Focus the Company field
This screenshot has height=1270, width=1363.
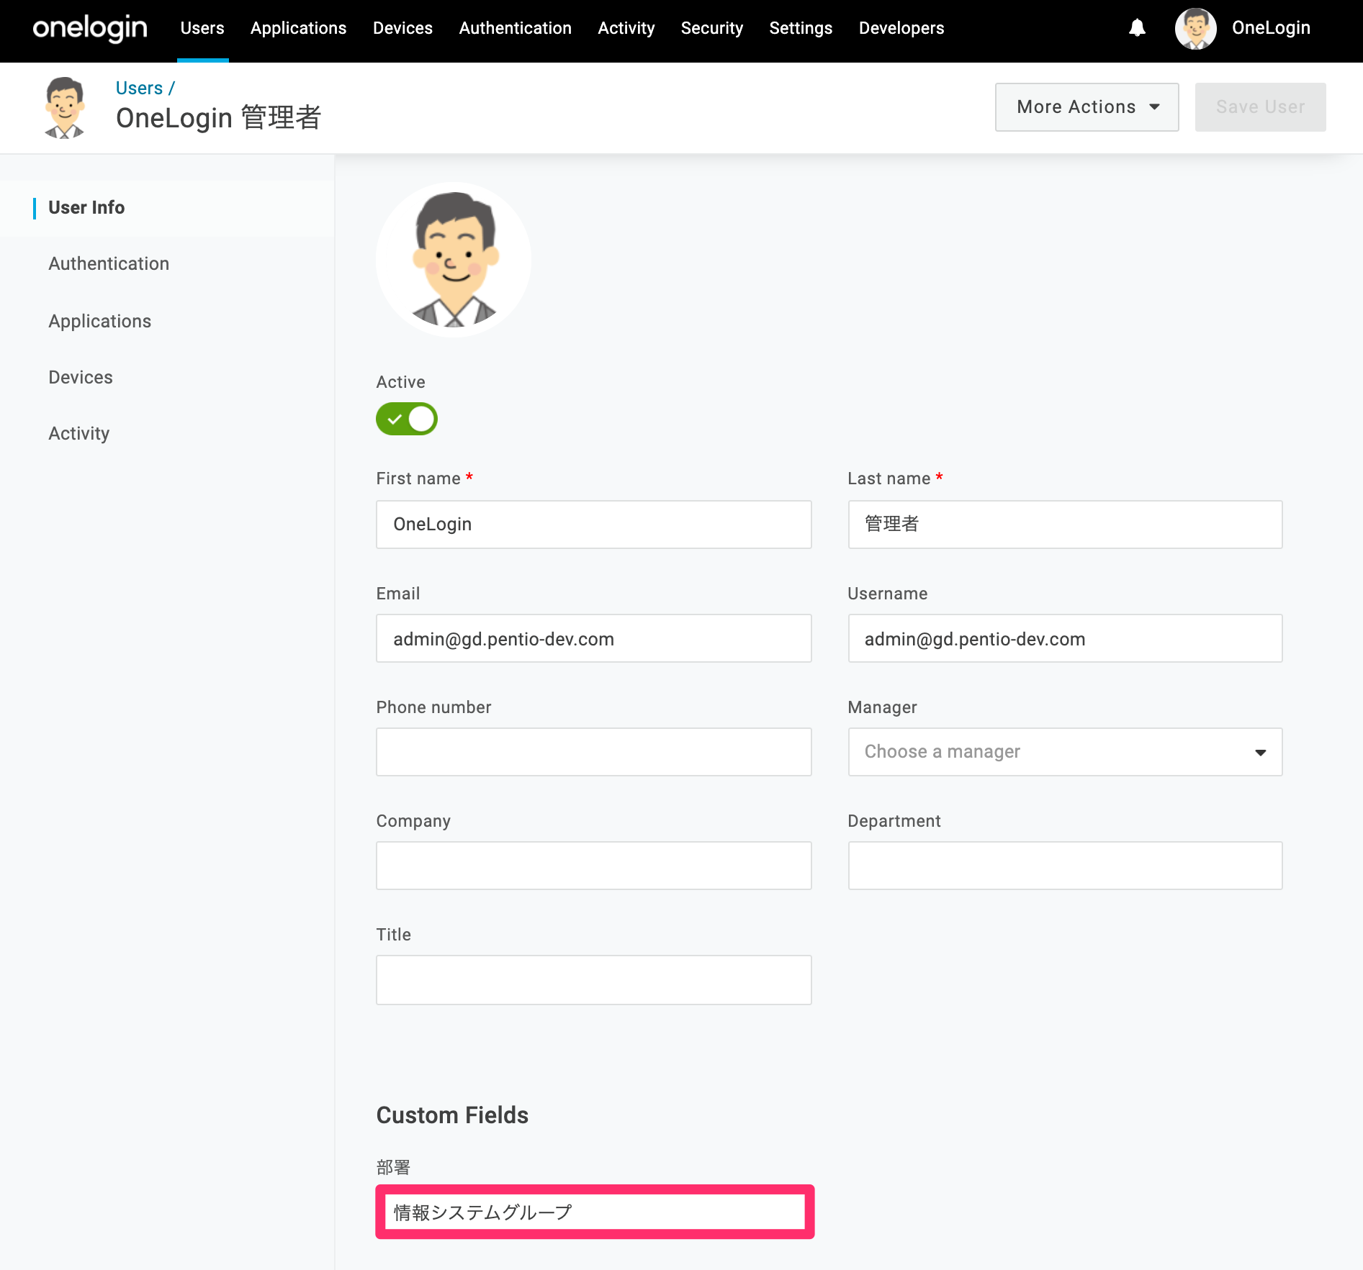593,866
